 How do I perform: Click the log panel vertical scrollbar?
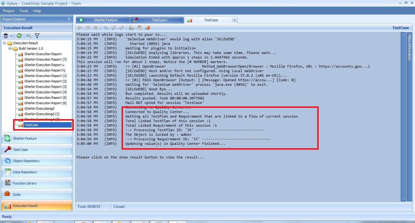point(403,117)
